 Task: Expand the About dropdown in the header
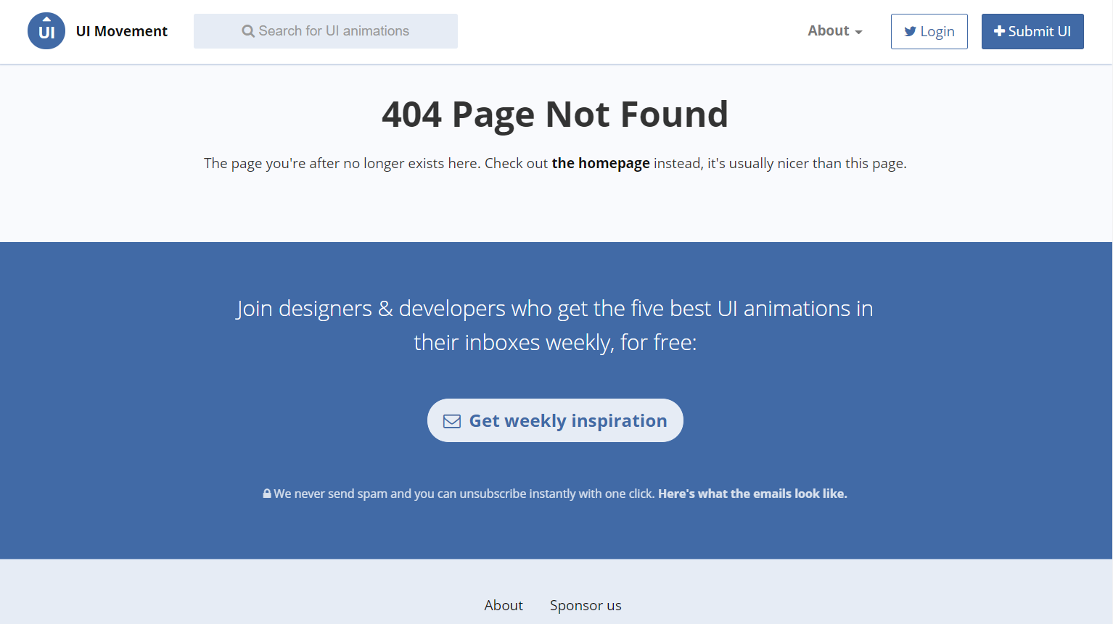pyautogui.click(x=835, y=31)
